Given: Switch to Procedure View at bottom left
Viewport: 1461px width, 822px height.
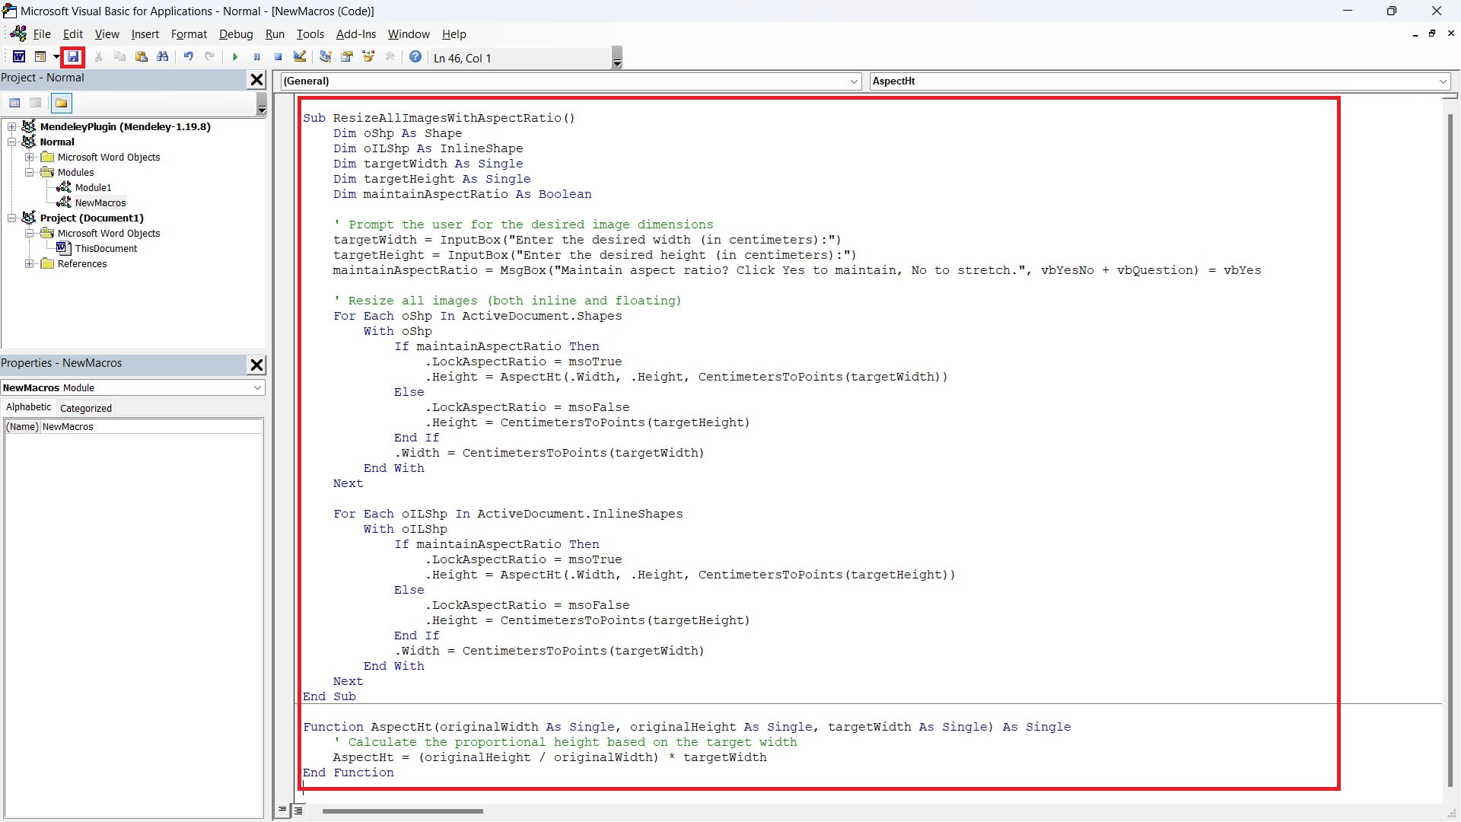Looking at the screenshot, I should [282, 809].
